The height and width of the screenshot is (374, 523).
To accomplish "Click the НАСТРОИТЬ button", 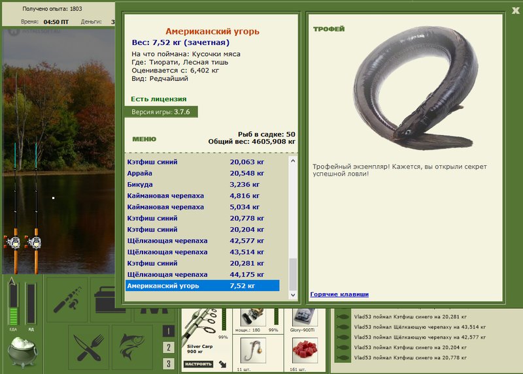I will pos(199,364).
